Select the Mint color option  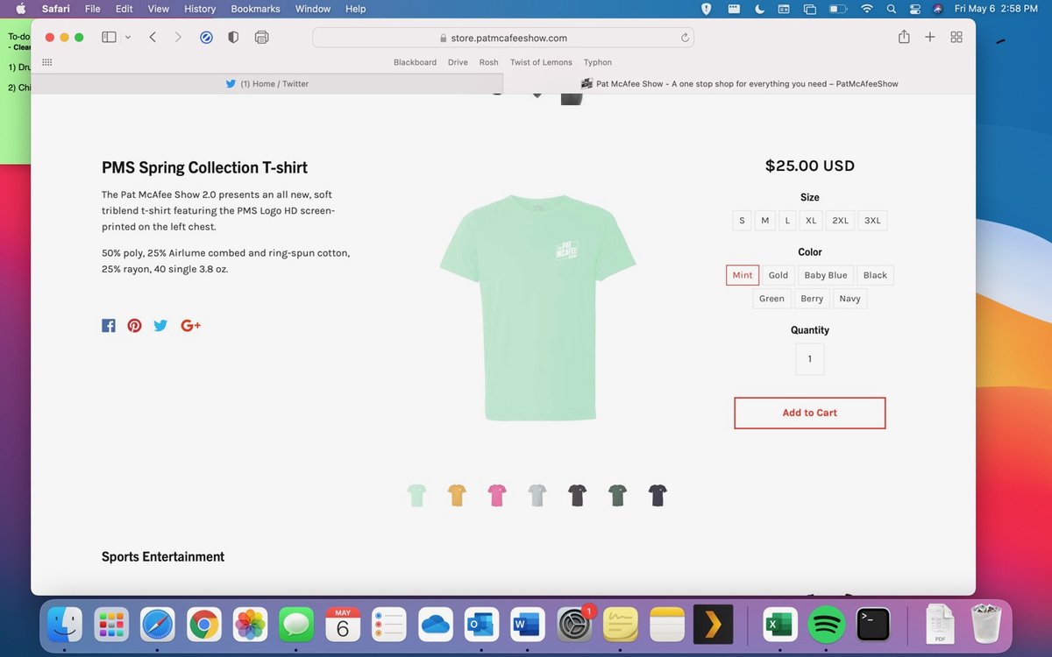click(x=743, y=275)
